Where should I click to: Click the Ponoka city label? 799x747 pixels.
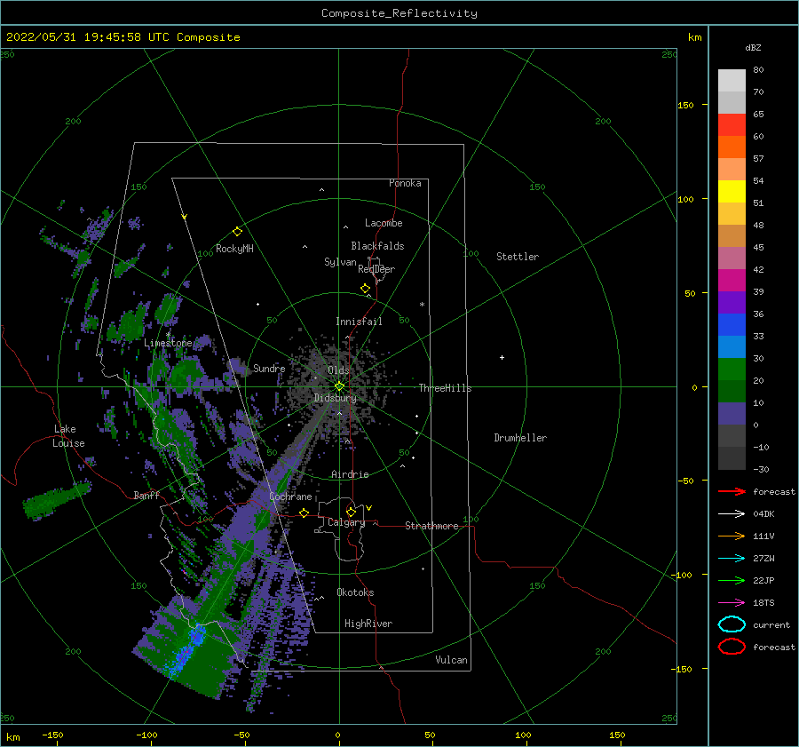pyautogui.click(x=405, y=183)
